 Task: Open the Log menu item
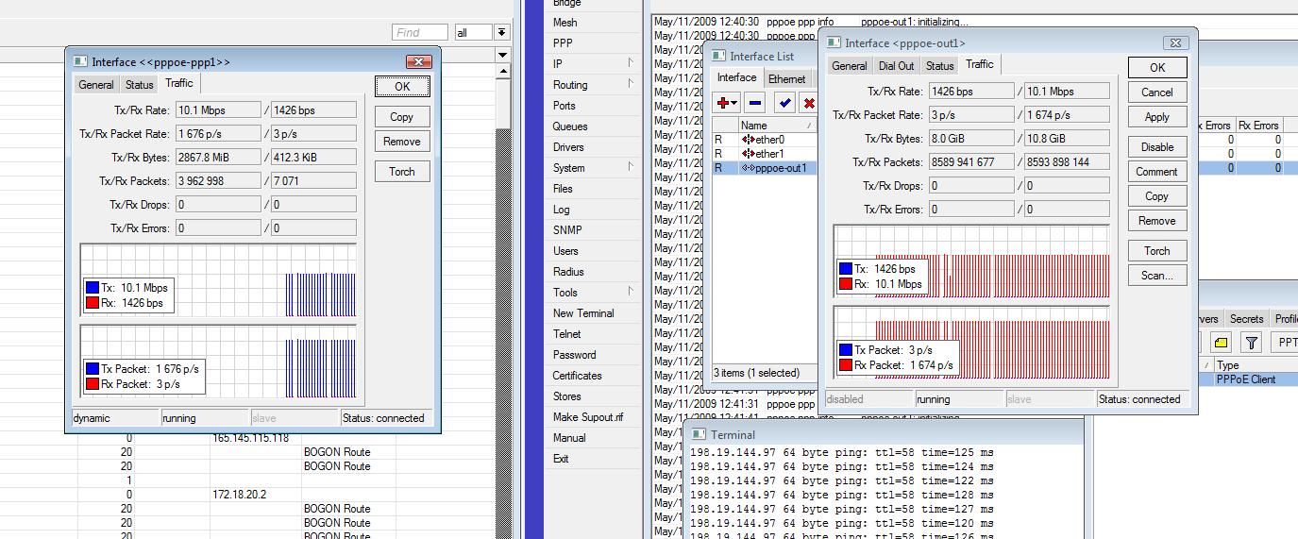pyautogui.click(x=562, y=209)
